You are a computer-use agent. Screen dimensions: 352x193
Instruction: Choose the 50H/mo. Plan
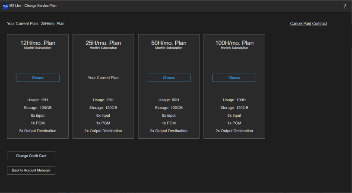click(x=168, y=78)
